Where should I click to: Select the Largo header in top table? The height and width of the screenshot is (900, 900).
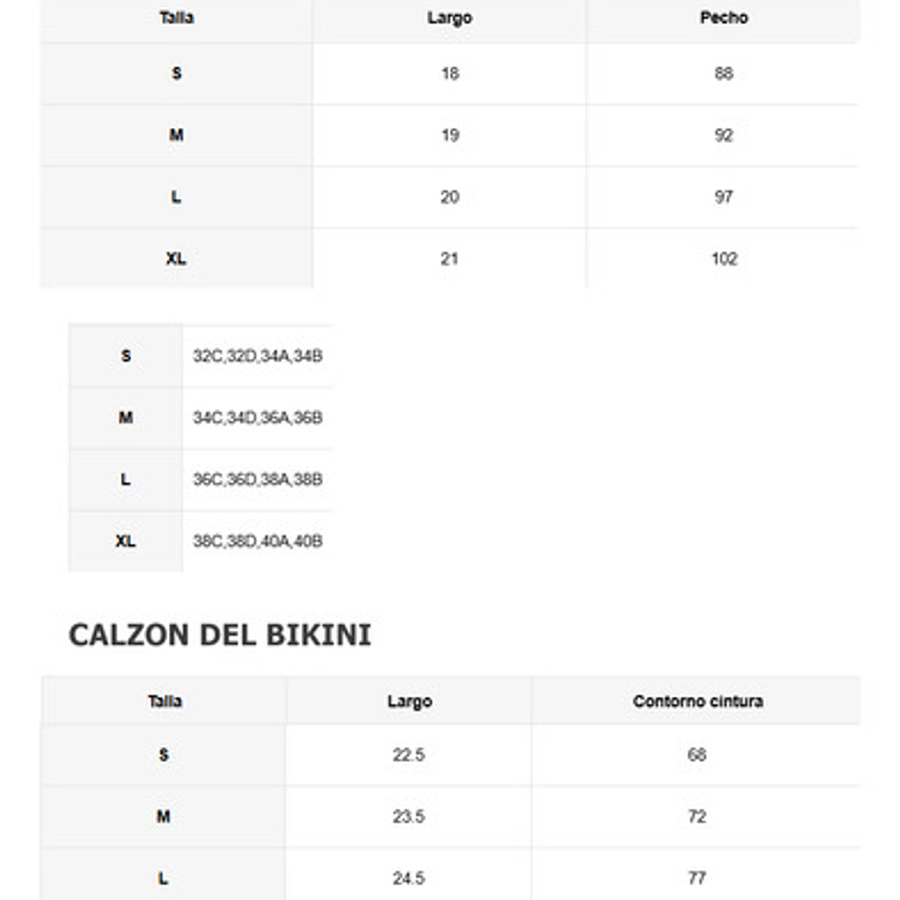pyautogui.click(x=449, y=18)
